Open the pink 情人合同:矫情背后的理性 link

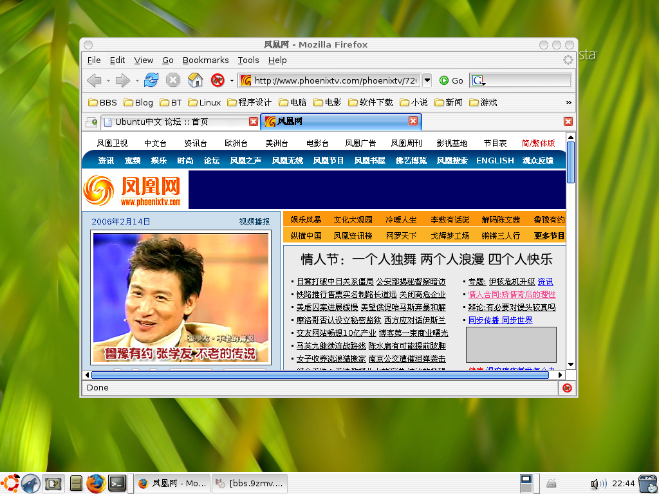pos(512,295)
